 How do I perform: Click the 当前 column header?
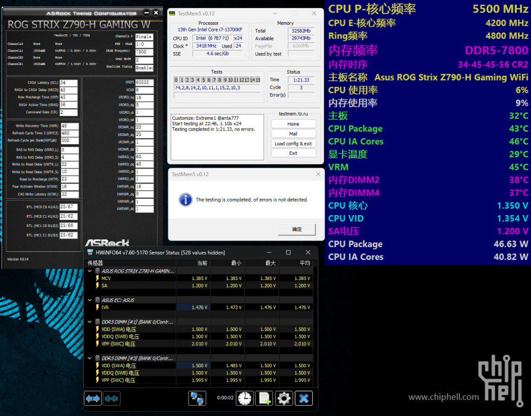tap(193, 263)
